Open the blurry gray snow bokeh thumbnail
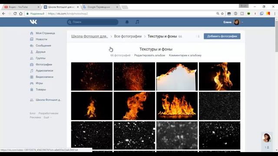This screenshot has width=278, height=156. pos(177,135)
